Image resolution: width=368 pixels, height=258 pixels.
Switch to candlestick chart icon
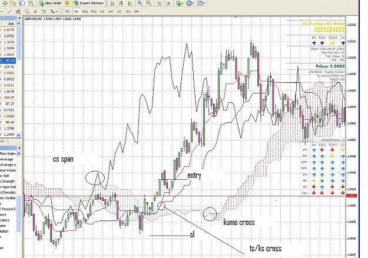(121, 4)
